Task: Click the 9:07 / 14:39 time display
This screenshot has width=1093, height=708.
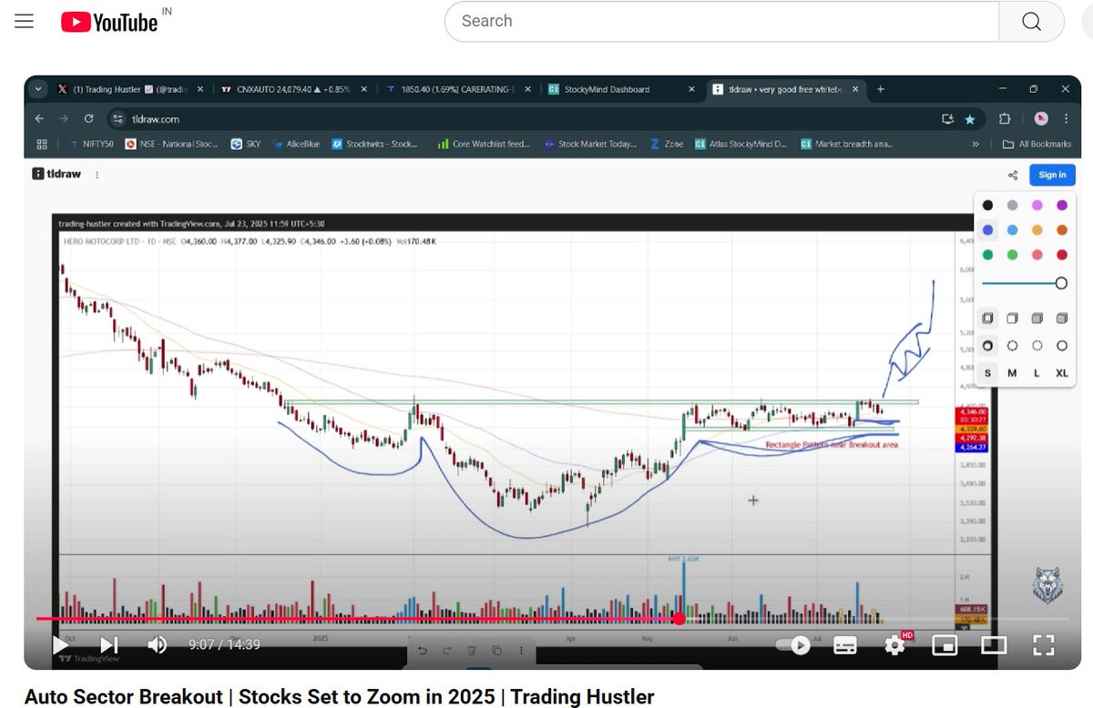Action: click(224, 644)
